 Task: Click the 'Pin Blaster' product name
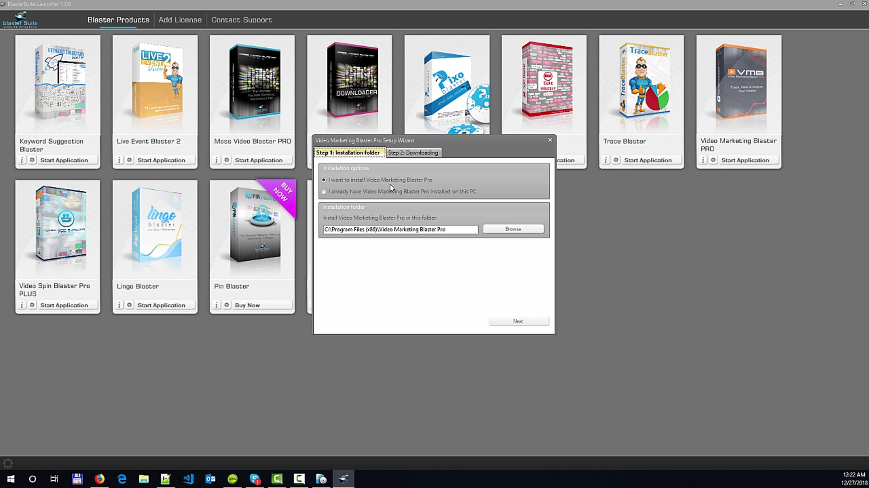tap(232, 286)
